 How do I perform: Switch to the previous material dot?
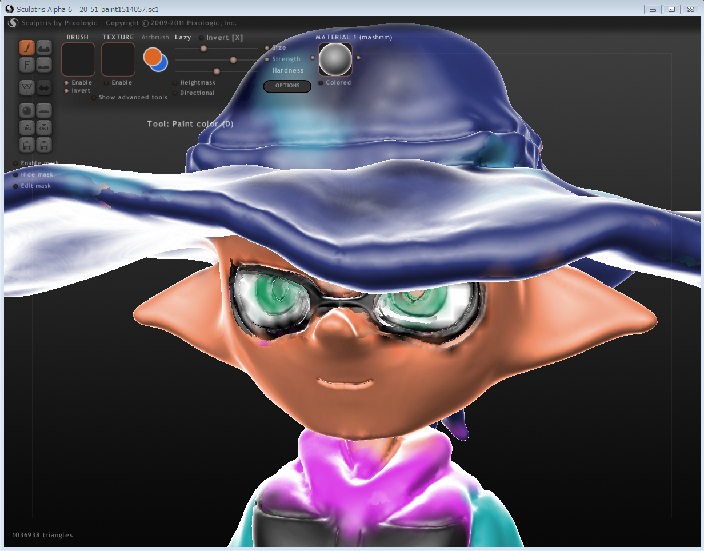[313, 58]
